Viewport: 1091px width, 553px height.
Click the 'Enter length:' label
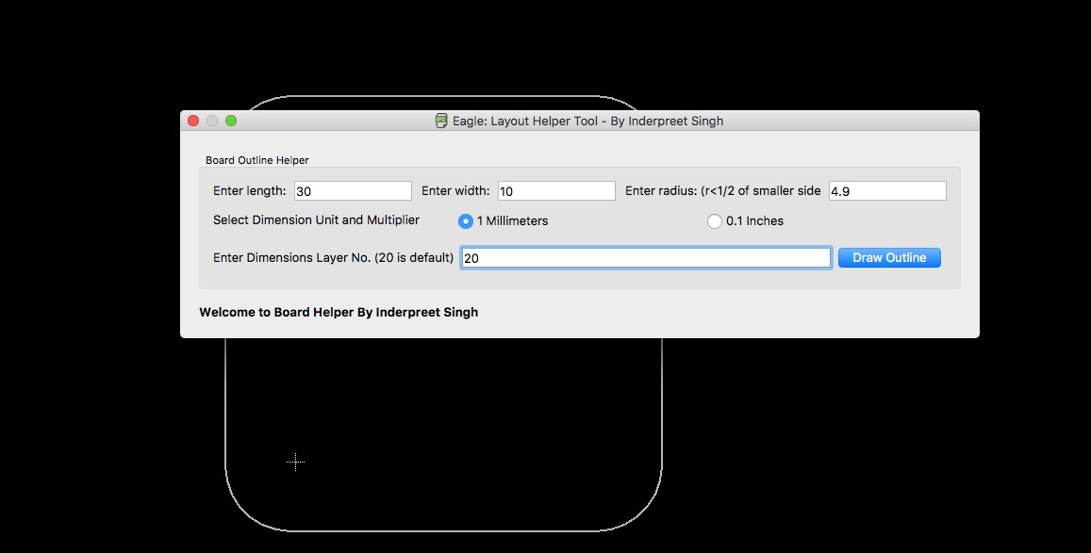point(250,191)
